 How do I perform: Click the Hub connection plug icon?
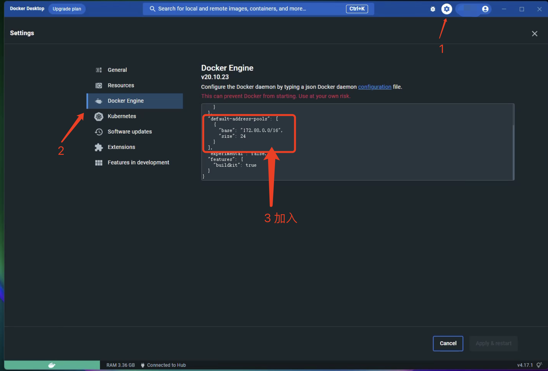pos(142,365)
